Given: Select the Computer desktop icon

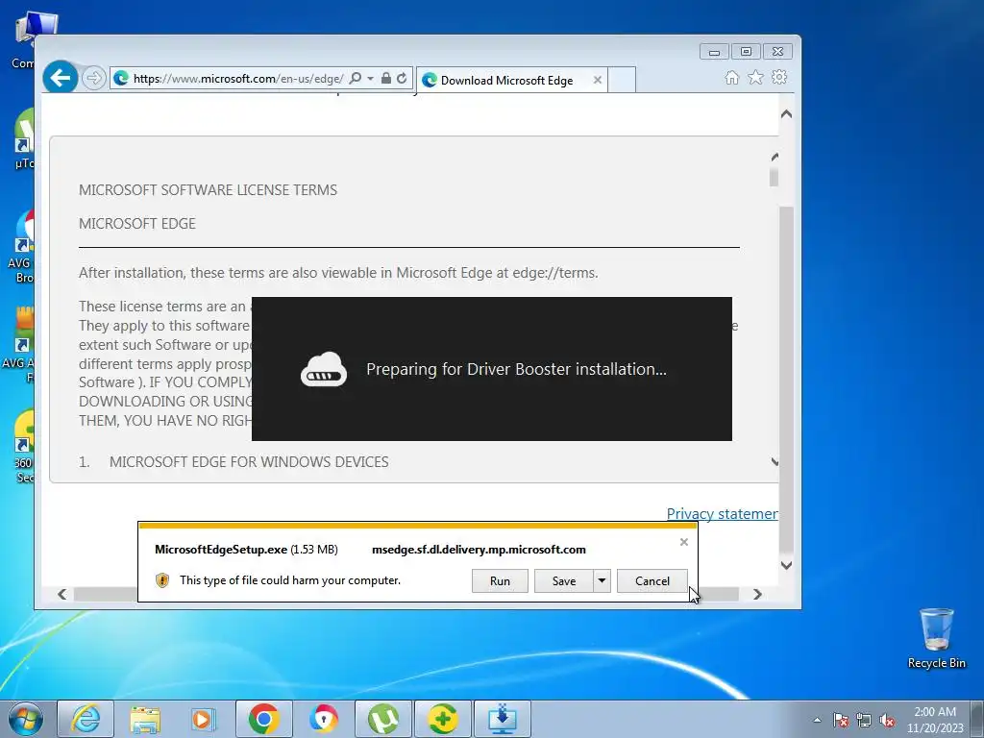Looking at the screenshot, I should (x=25, y=40).
